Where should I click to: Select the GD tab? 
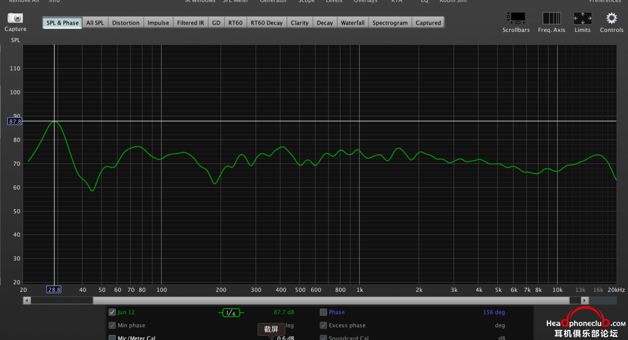point(216,23)
